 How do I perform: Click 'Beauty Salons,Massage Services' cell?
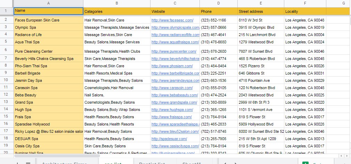[117, 42]
